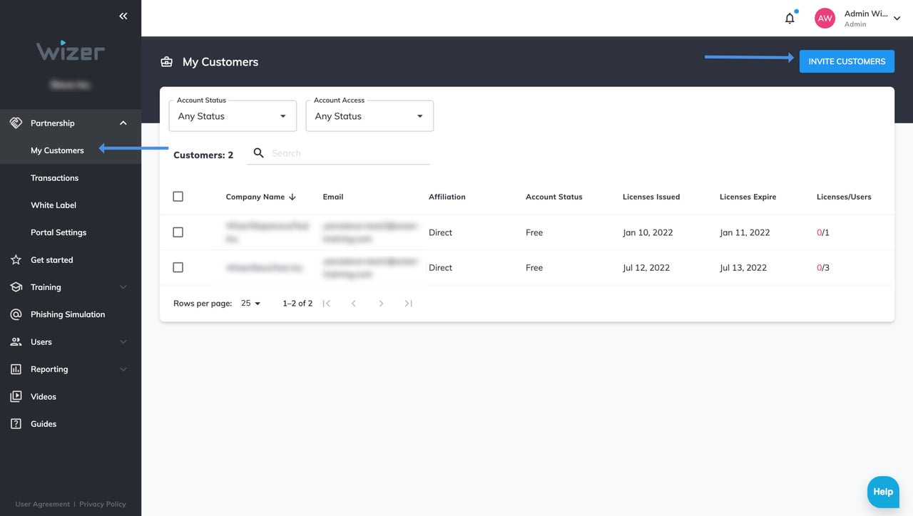Collapse the sidebar with double-chevron icon
This screenshot has width=913, height=516.
click(x=123, y=16)
